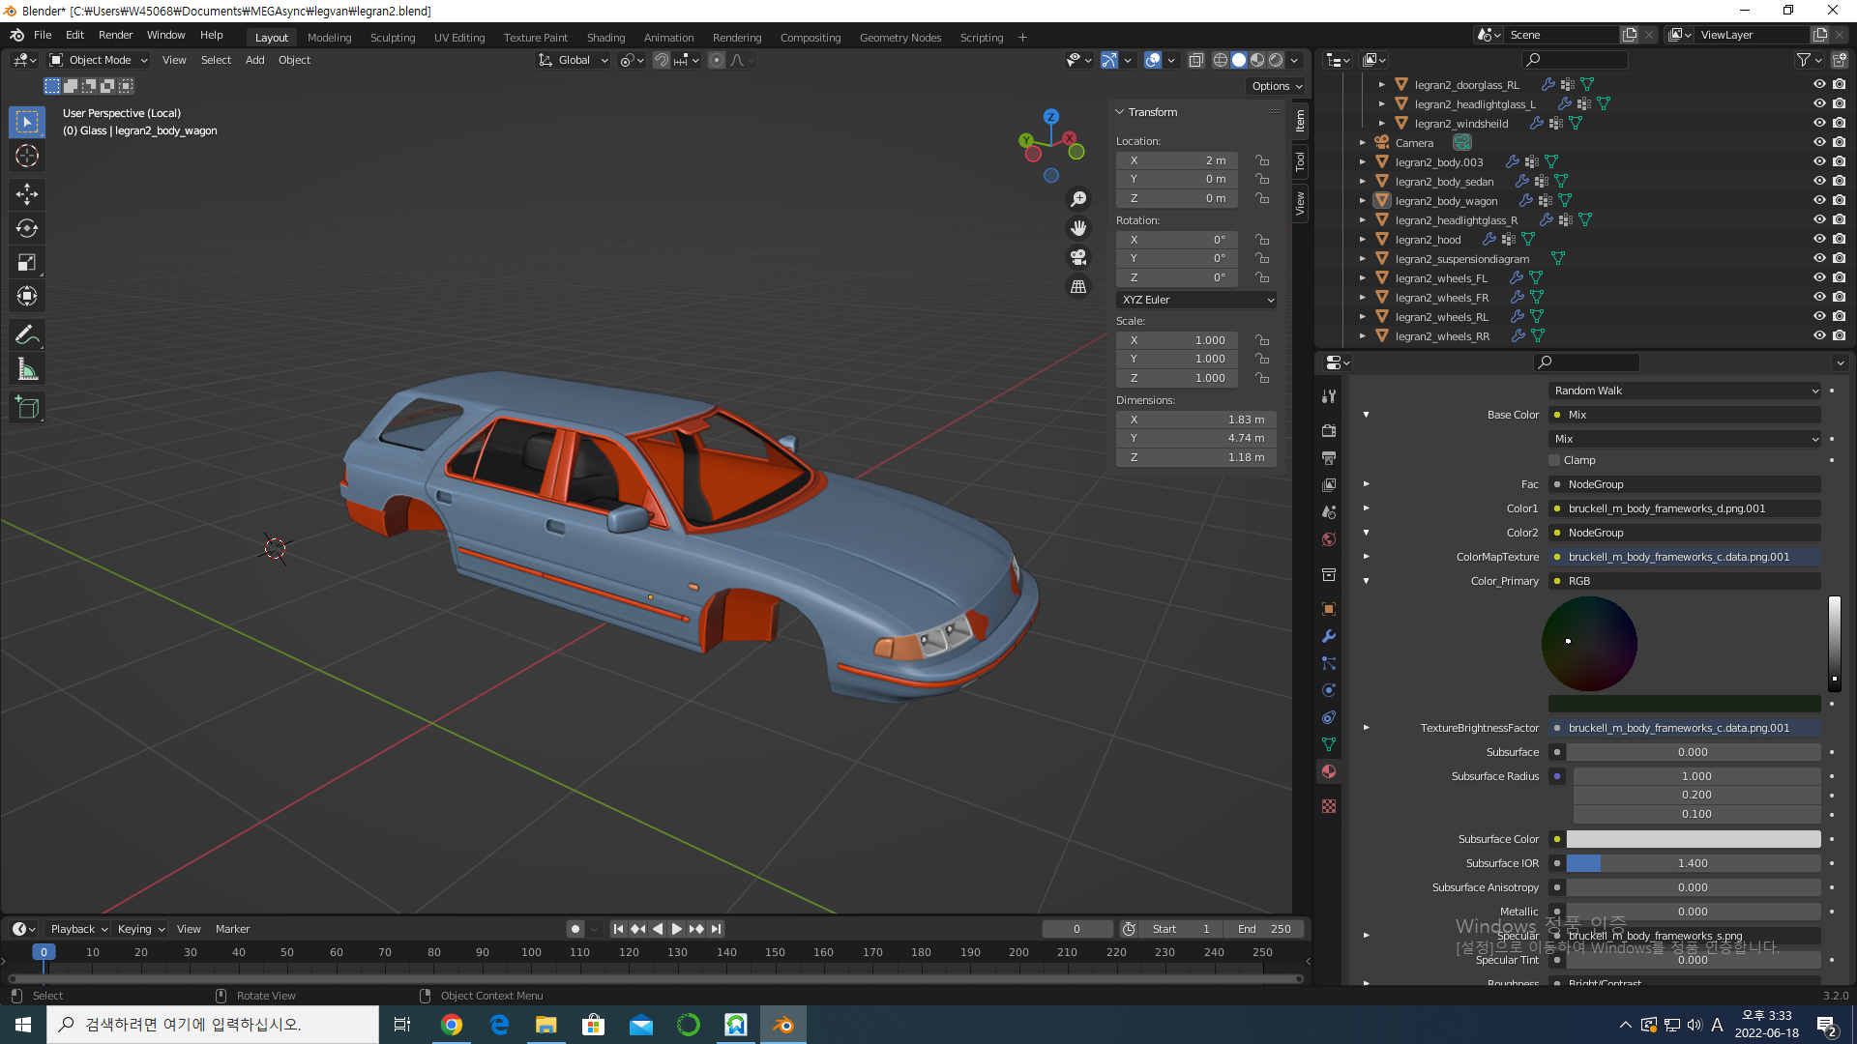Select the Rotate tool

(x=27, y=228)
